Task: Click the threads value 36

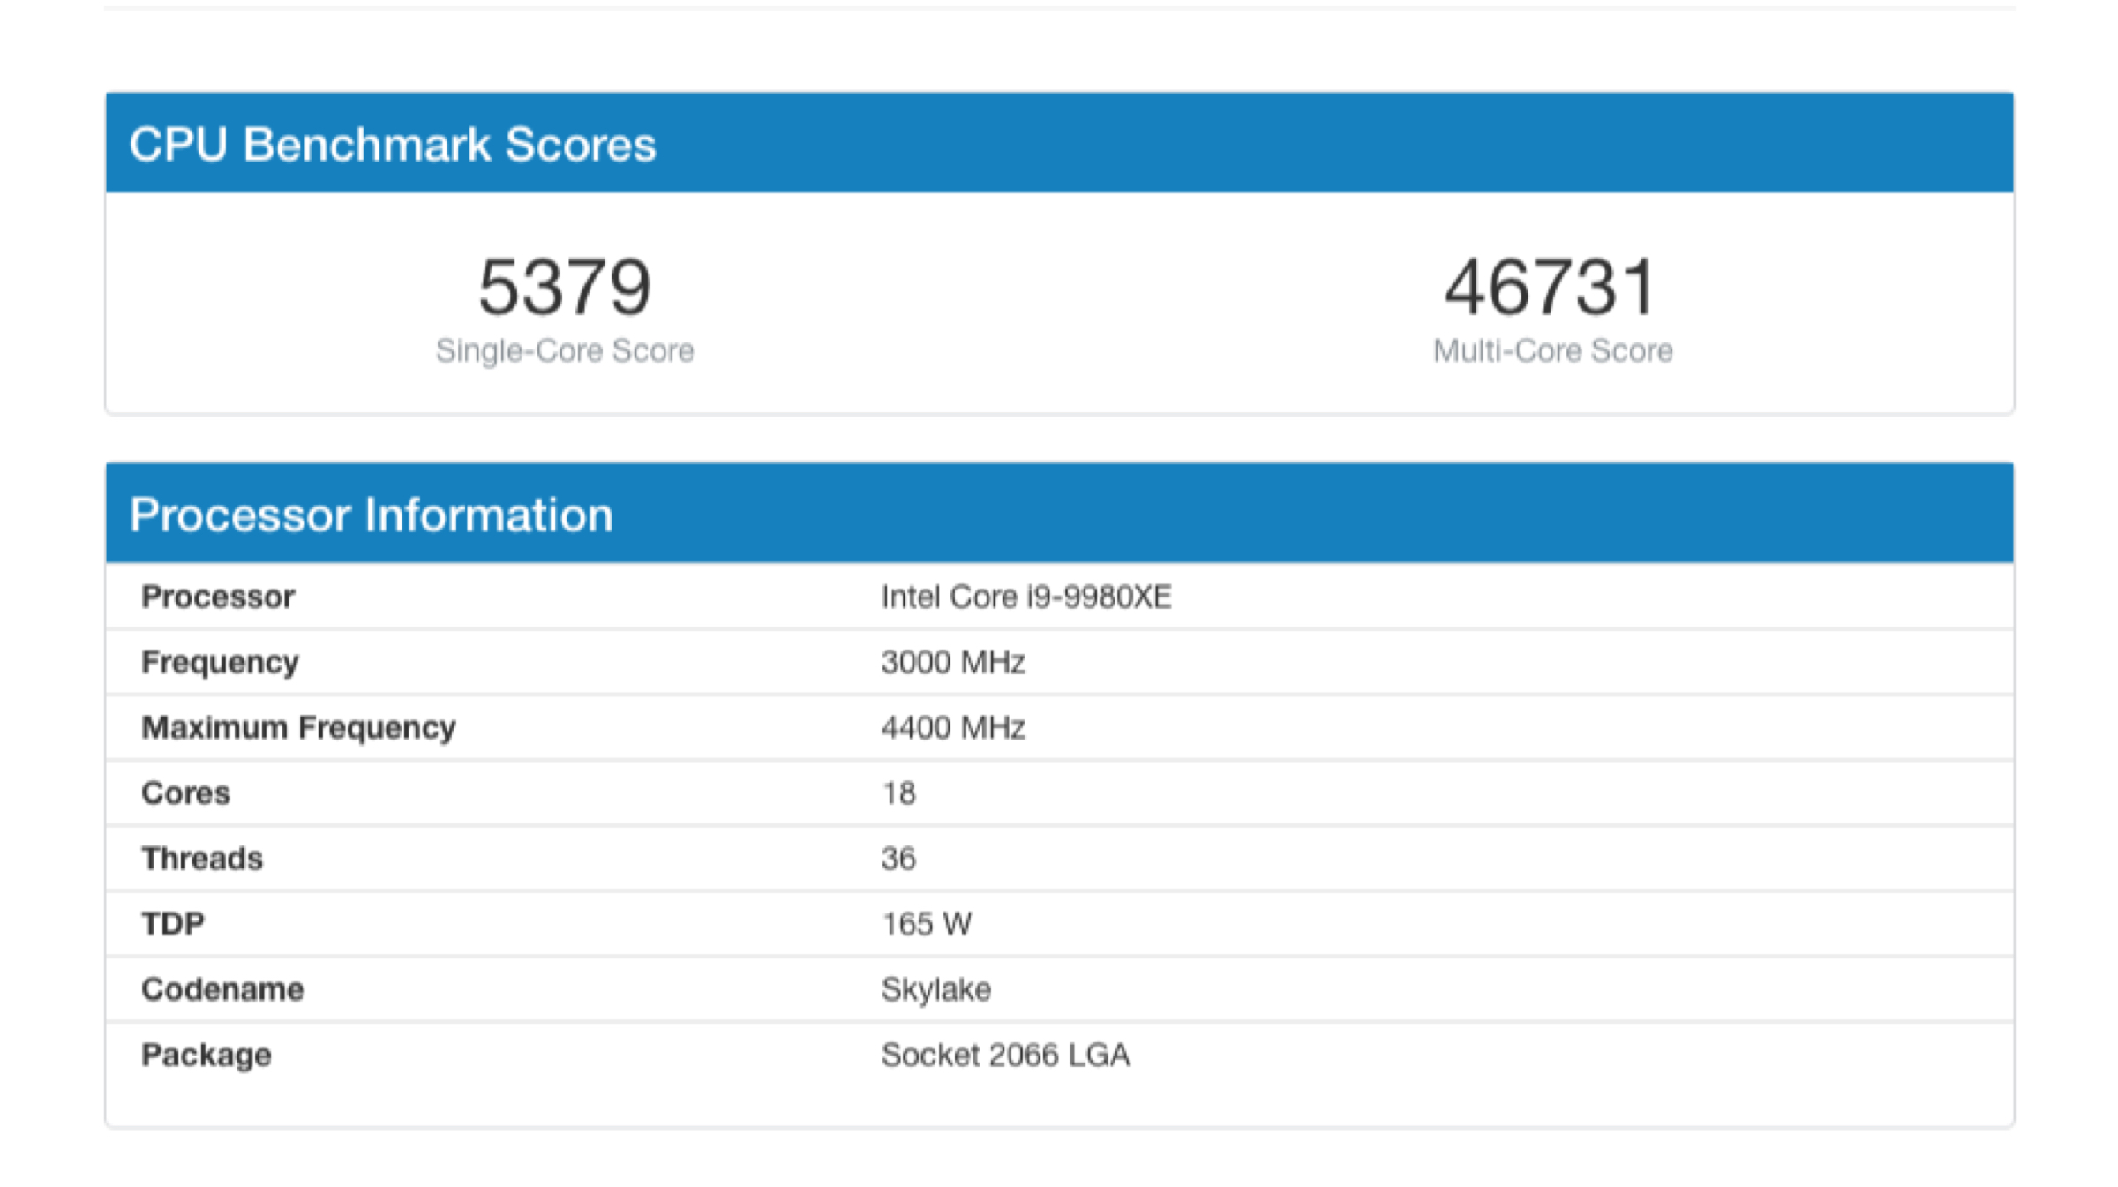Action: pyautogui.click(x=898, y=859)
